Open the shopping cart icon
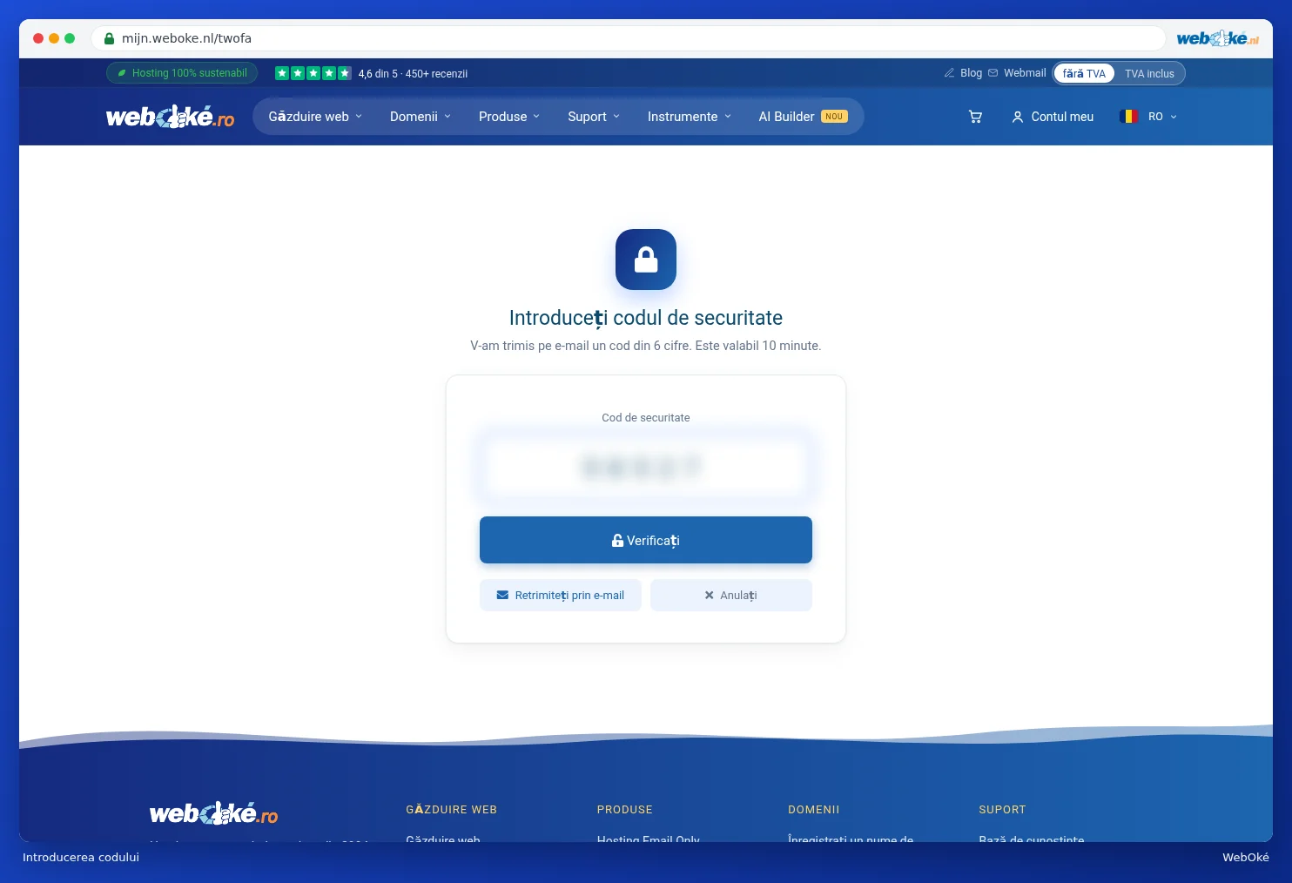The image size is (1292, 883). (975, 117)
